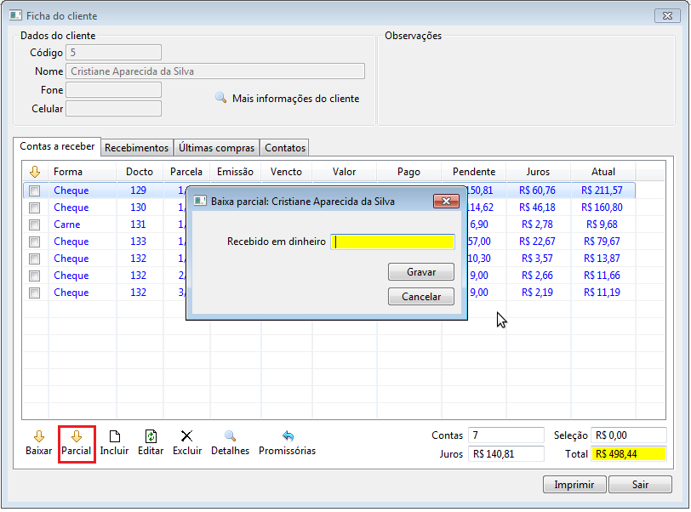The image size is (691, 512).
Task: Click the juros value R$ 22,67
Action: pyautogui.click(x=537, y=242)
